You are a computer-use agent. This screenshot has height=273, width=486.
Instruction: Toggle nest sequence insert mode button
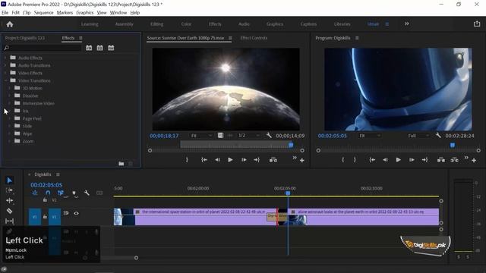pyautogui.click(x=35, y=193)
